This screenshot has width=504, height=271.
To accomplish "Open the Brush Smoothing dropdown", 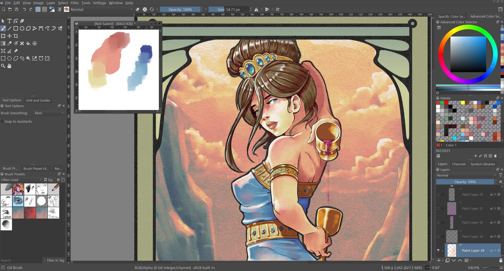I will [x=49, y=113].
